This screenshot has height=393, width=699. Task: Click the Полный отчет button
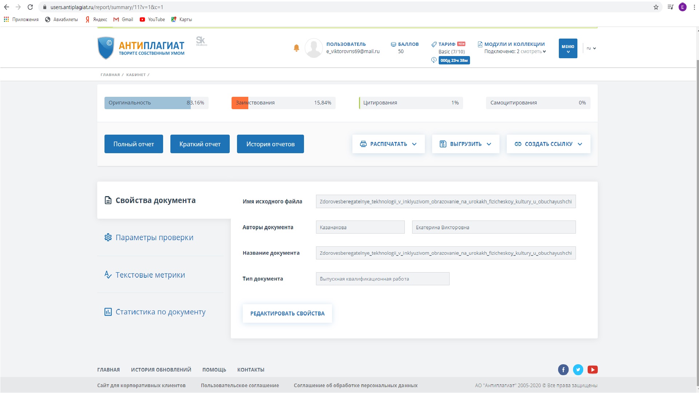click(x=134, y=144)
